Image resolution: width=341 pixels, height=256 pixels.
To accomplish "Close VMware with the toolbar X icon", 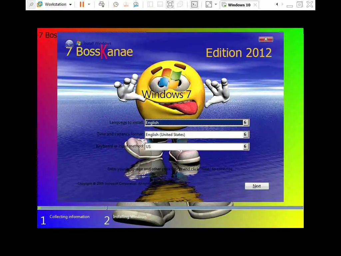I will pos(310,4).
